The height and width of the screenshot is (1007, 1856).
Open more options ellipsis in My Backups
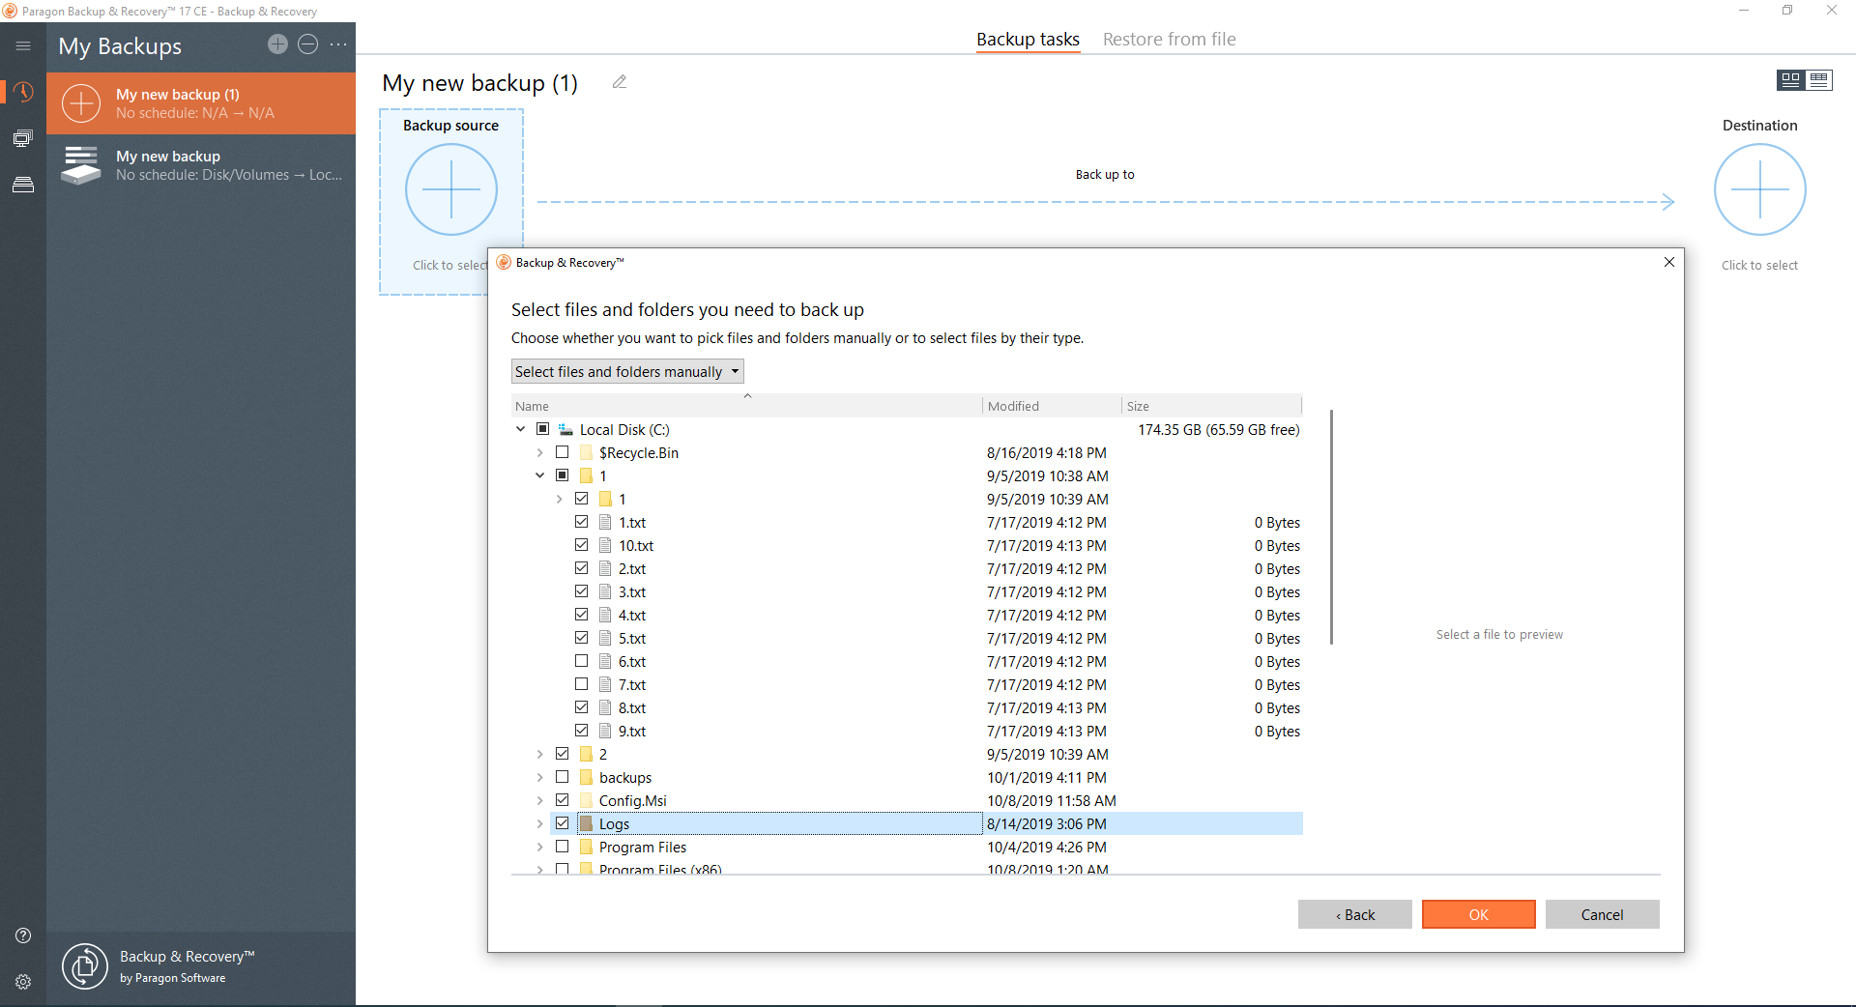(338, 44)
